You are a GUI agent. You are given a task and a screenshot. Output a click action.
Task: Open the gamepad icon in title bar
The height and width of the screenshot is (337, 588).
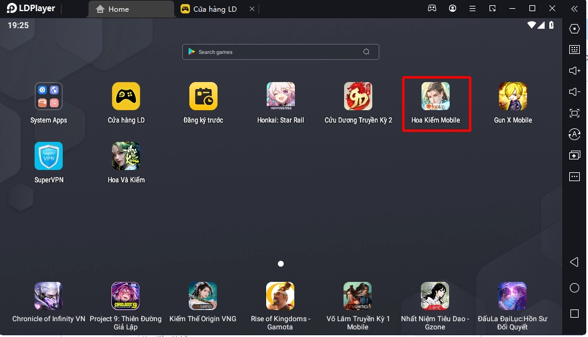coord(432,8)
